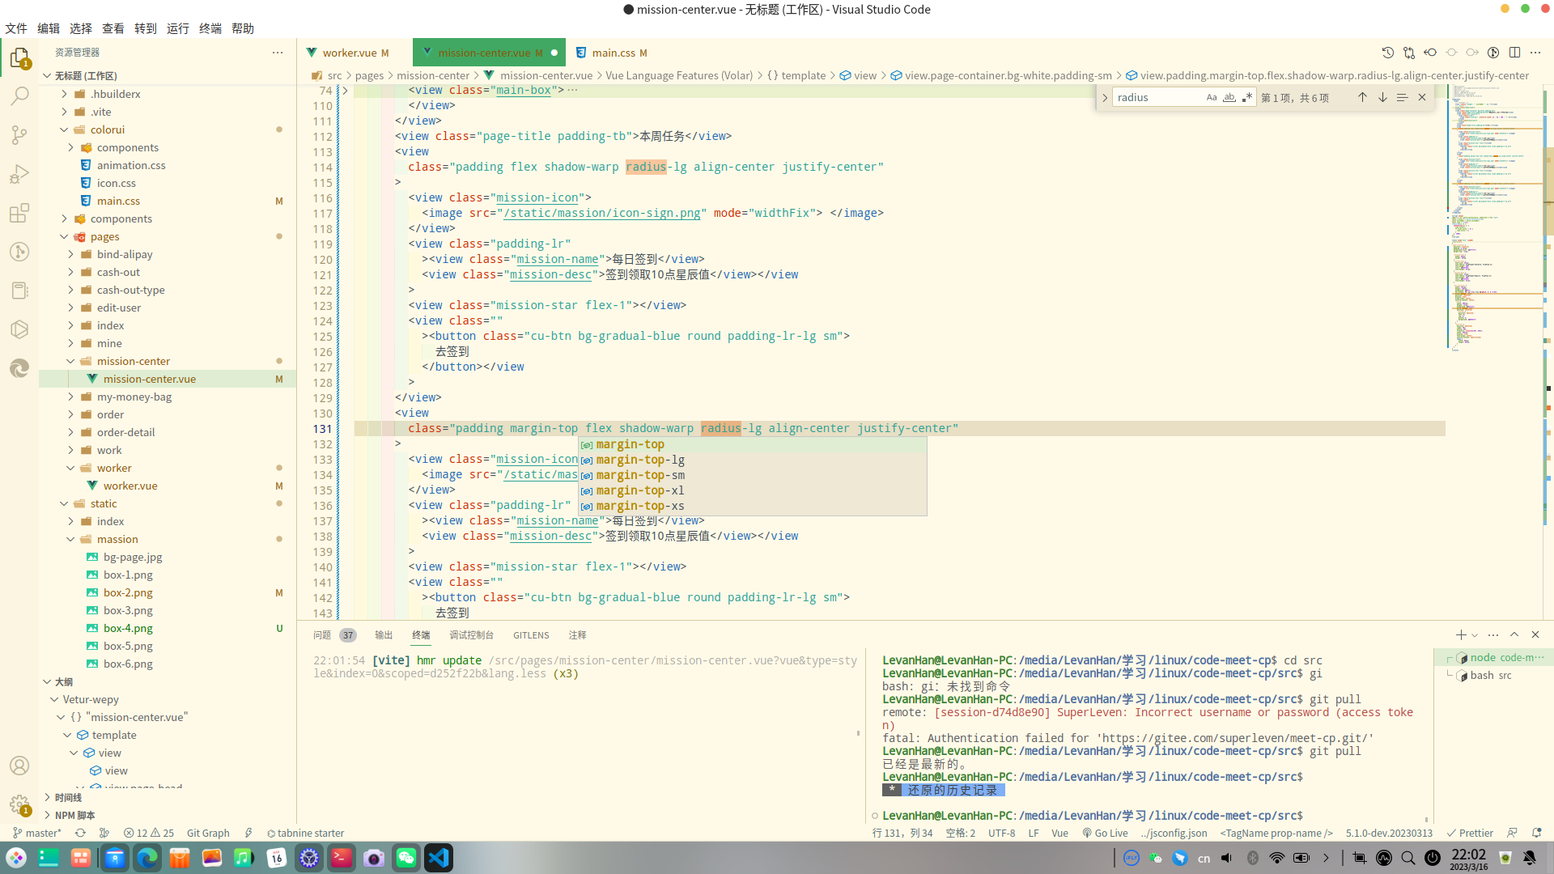This screenshot has height=874, width=1554.
Task: Open Extensions view in activity bar
Action: [19, 213]
